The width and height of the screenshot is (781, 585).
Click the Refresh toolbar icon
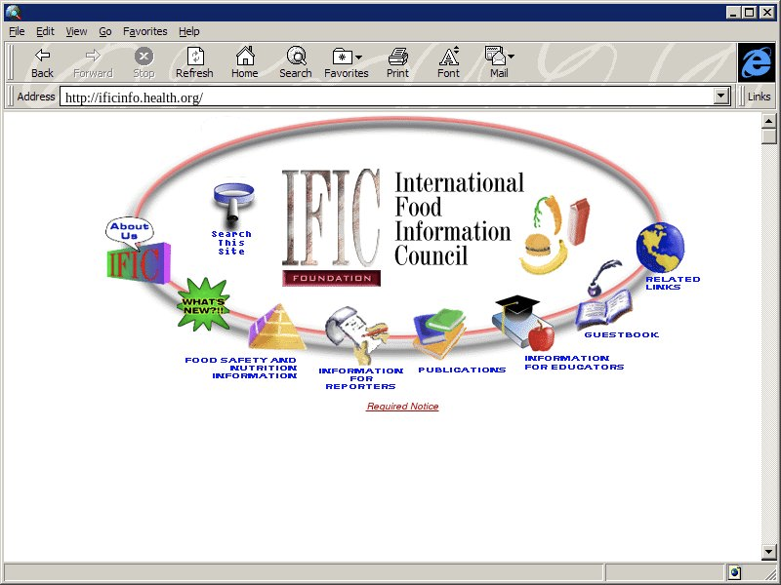pos(194,62)
